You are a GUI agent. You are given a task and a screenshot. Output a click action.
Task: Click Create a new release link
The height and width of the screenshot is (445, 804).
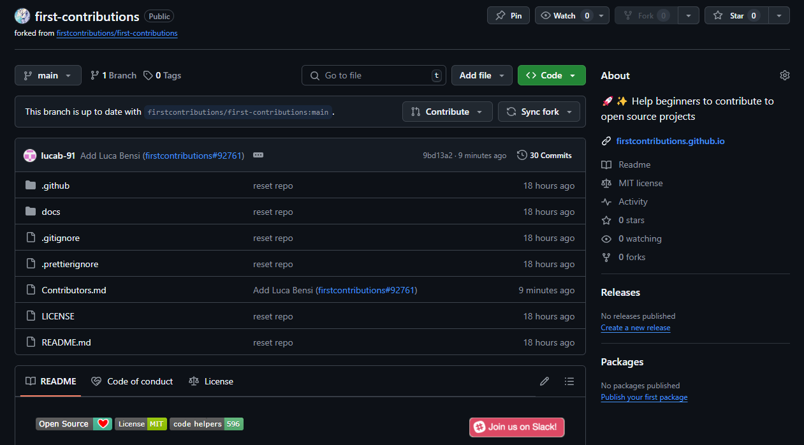(635, 328)
